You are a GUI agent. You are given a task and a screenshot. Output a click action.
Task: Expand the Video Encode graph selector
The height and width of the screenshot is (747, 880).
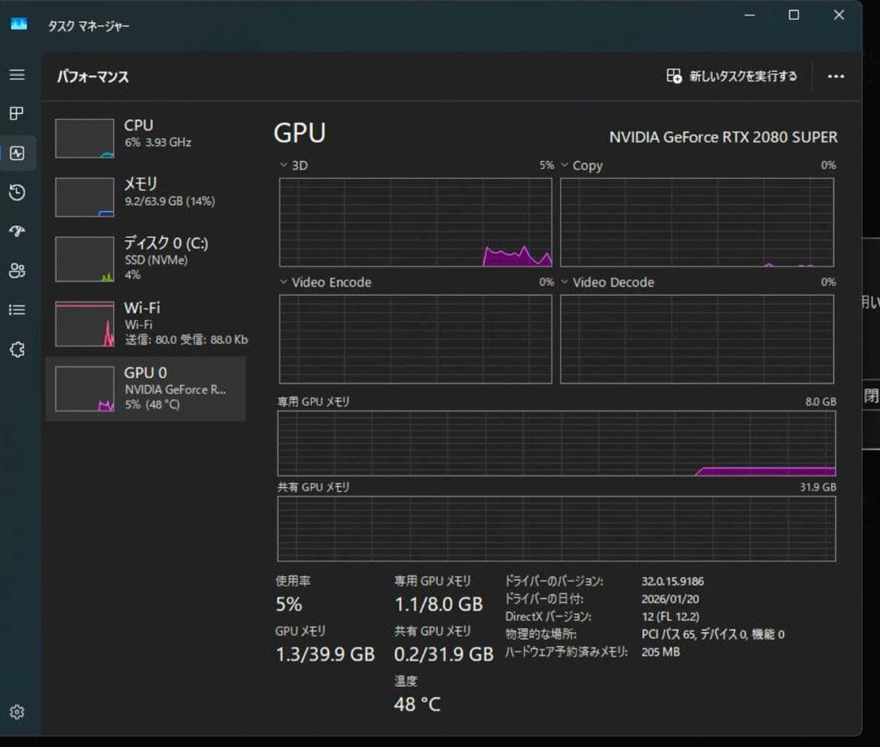click(x=284, y=283)
